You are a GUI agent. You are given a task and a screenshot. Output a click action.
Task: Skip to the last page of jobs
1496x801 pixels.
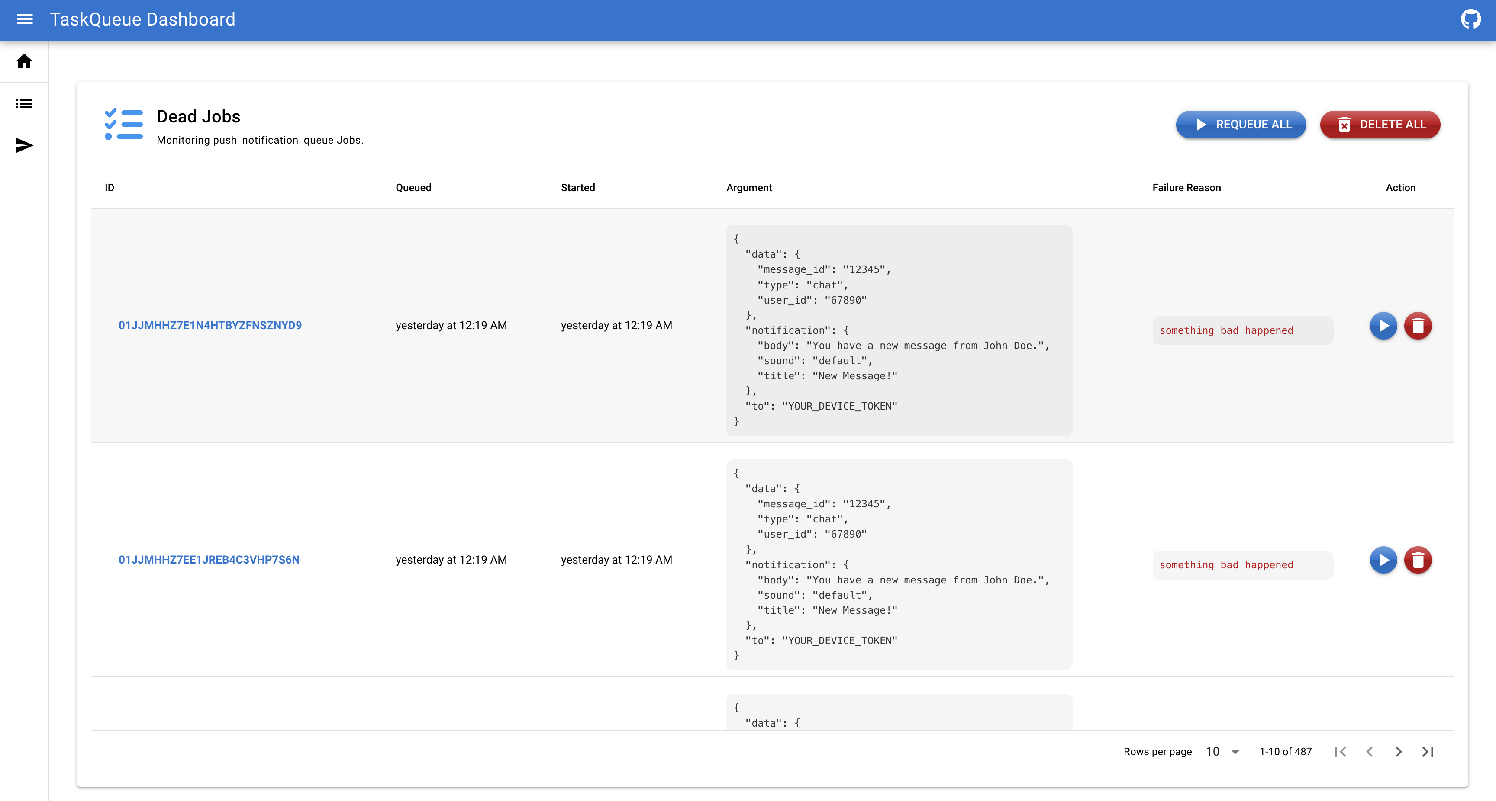coord(1428,751)
